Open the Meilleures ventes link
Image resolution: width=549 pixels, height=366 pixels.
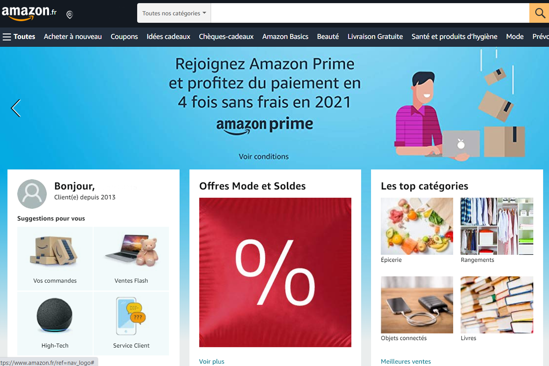[406, 361]
